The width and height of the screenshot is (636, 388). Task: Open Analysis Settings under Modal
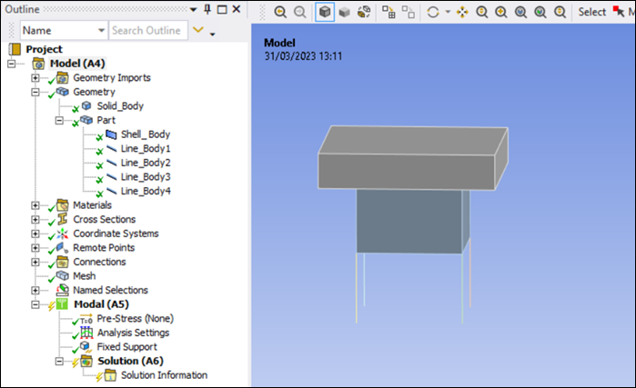133,333
